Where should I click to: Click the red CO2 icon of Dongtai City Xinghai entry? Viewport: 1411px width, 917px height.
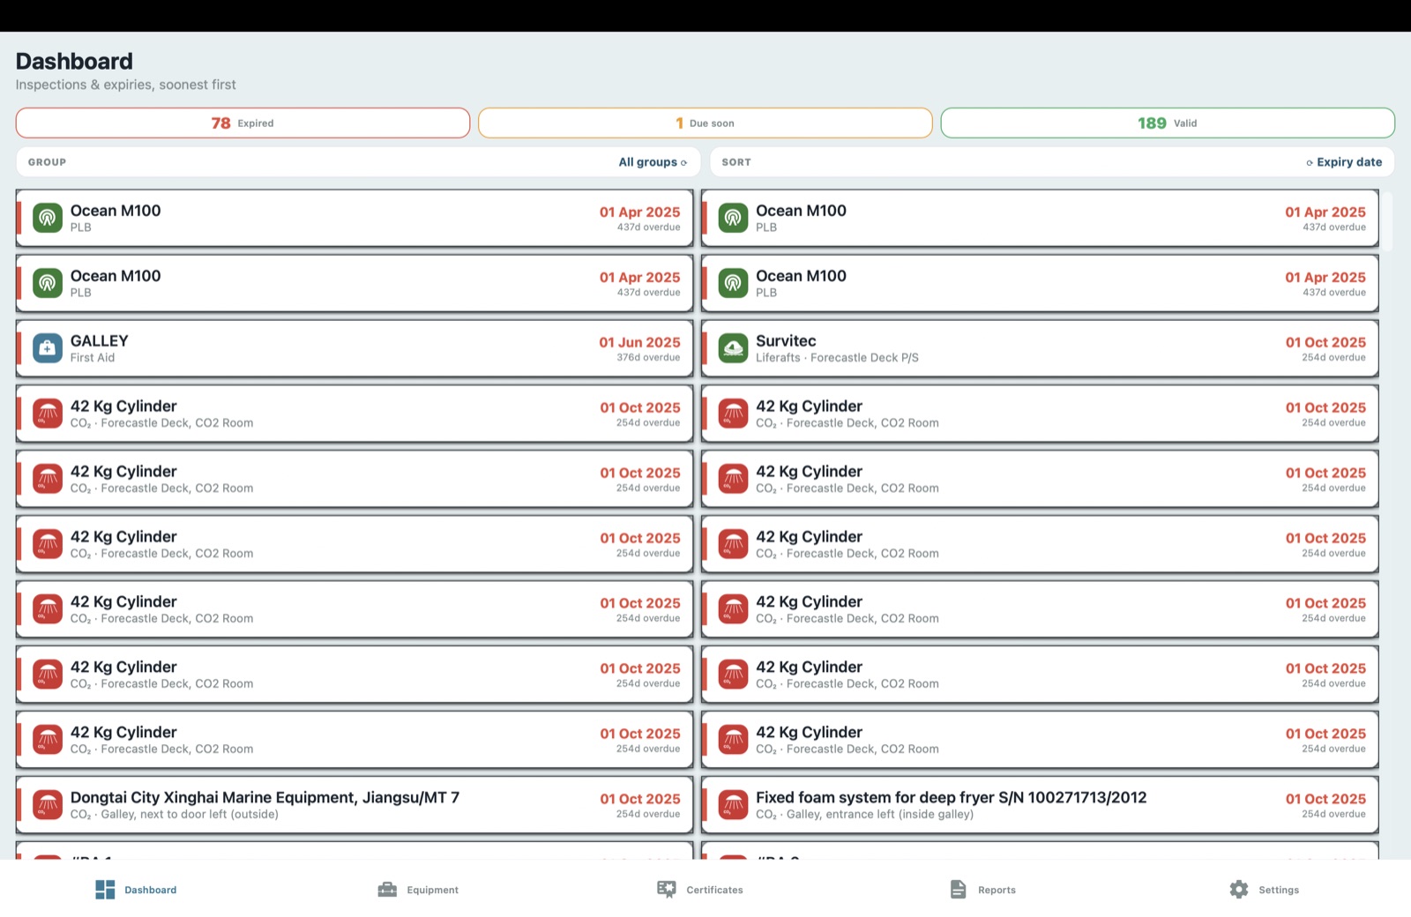point(48,805)
